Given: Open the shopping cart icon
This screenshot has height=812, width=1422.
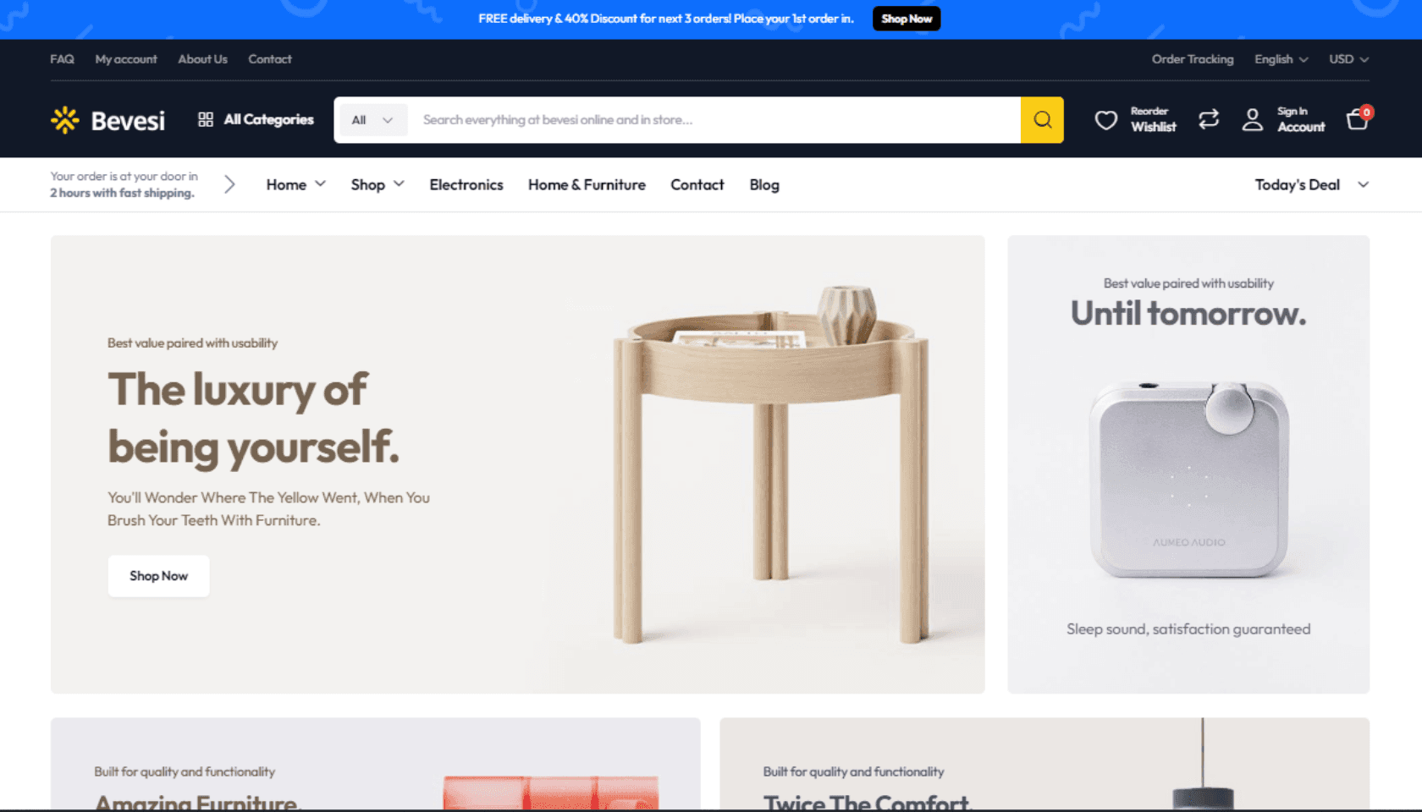Looking at the screenshot, I should pyautogui.click(x=1359, y=118).
